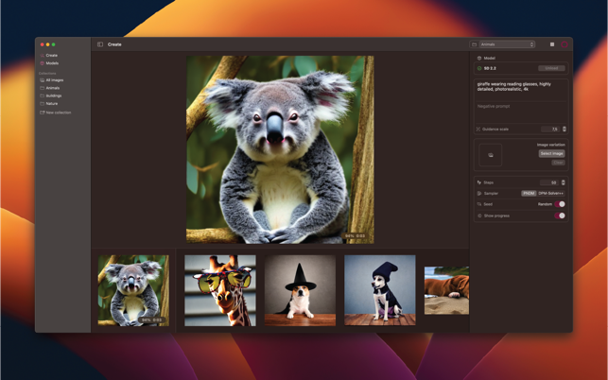Click the image placeholder in Image variation
This screenshot has height=380, width=608.
click(490, 155)
